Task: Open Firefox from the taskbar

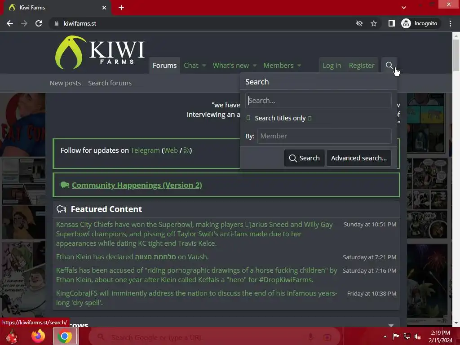Action: (38, 336)
